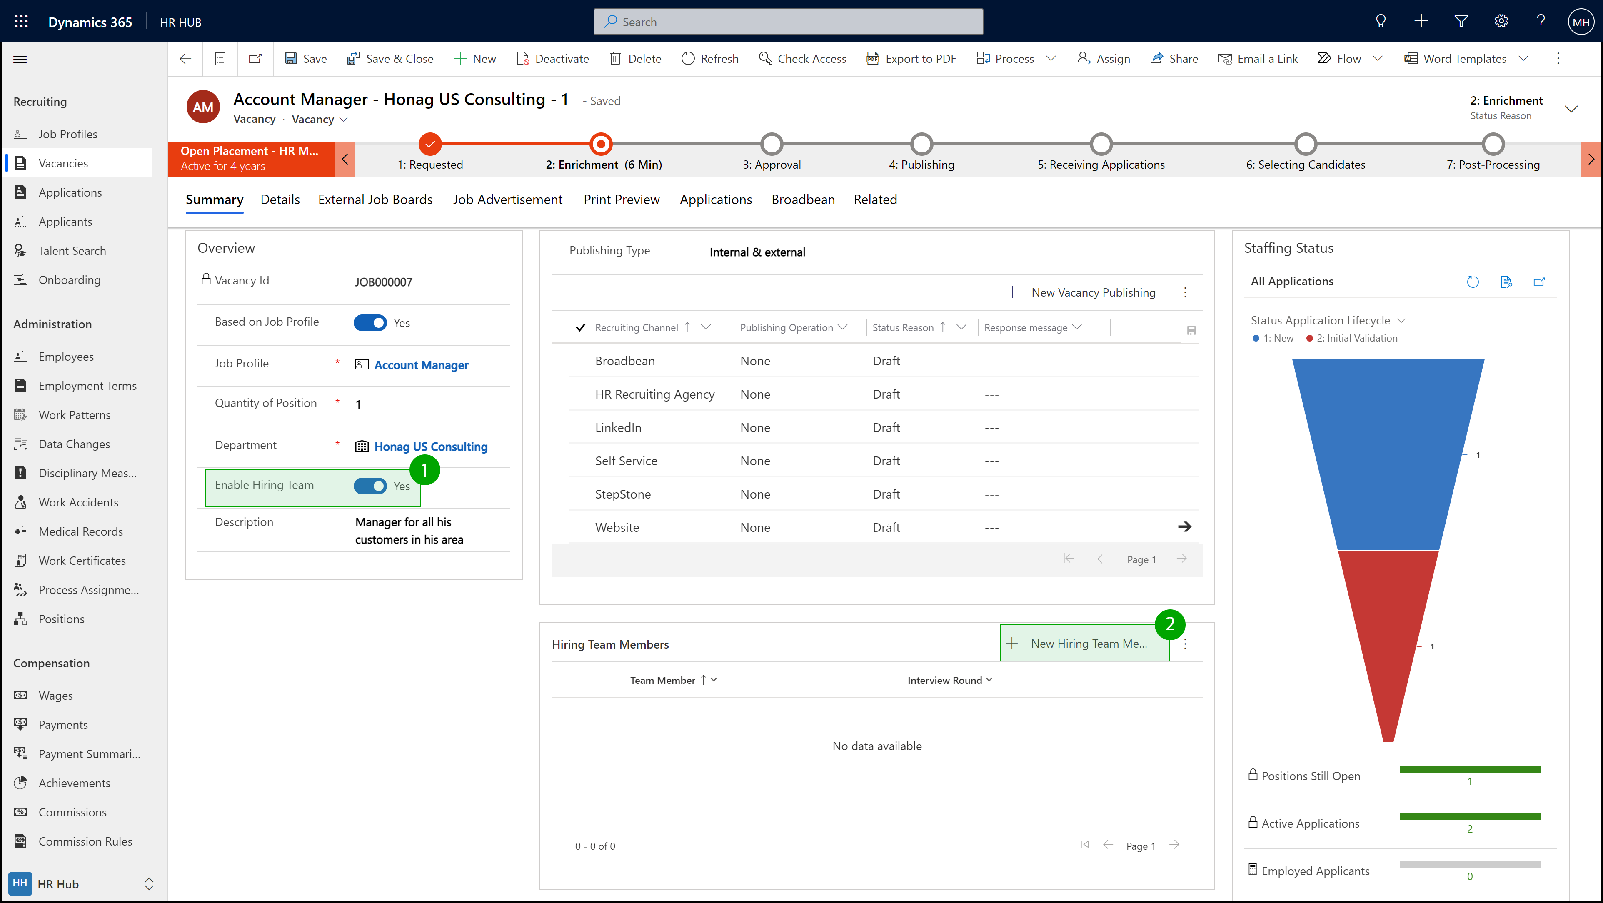This screenshot has height=903, width=1603.
Task: Click the Assign command
Action: point(1104,58)
